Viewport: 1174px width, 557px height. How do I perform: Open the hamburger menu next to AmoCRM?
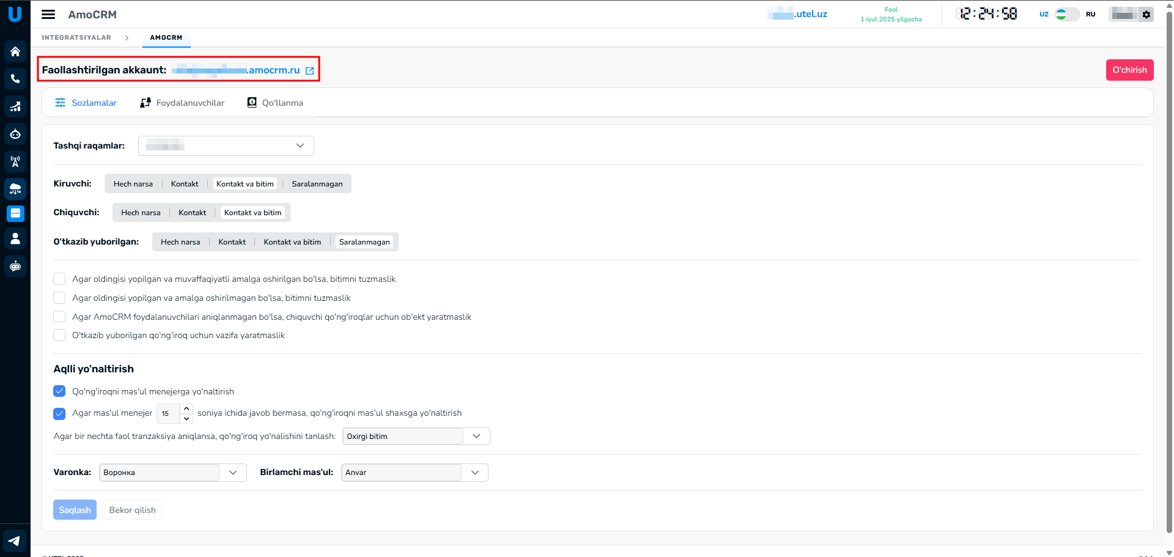[48, 15]
